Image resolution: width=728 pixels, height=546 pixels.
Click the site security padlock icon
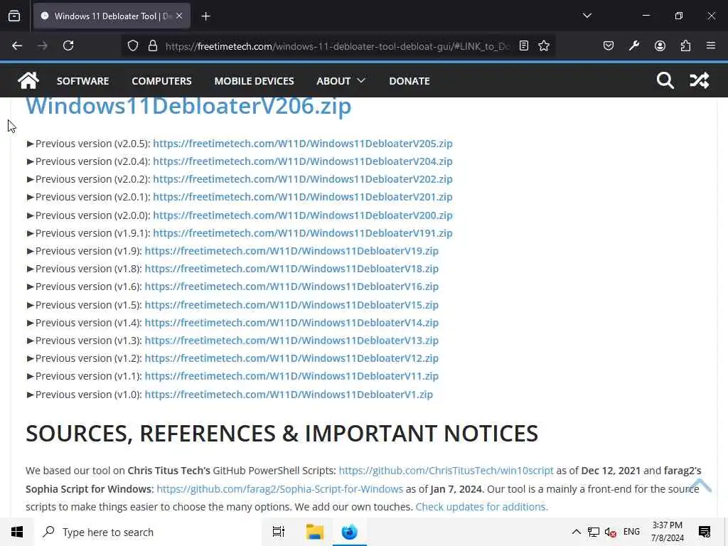153,45
